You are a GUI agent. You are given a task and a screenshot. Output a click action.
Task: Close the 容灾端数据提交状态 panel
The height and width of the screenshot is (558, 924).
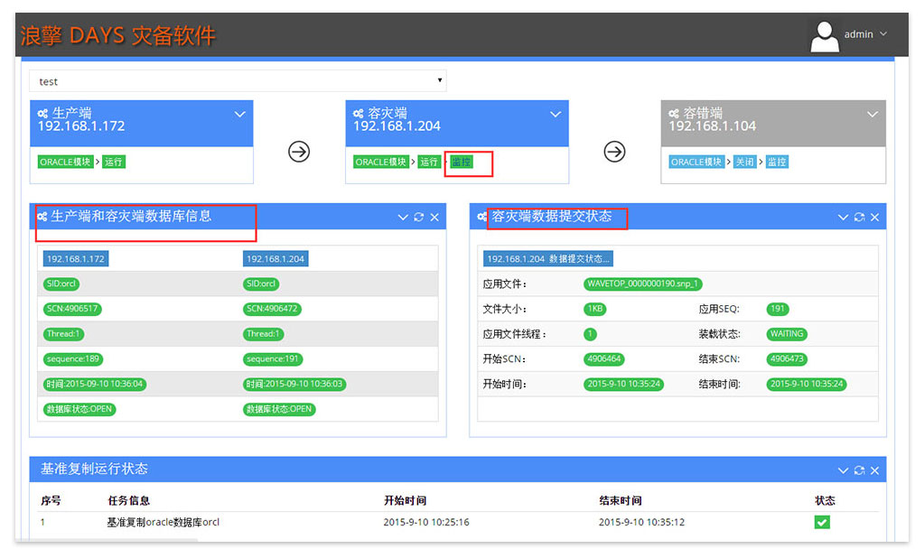(874, 218)
